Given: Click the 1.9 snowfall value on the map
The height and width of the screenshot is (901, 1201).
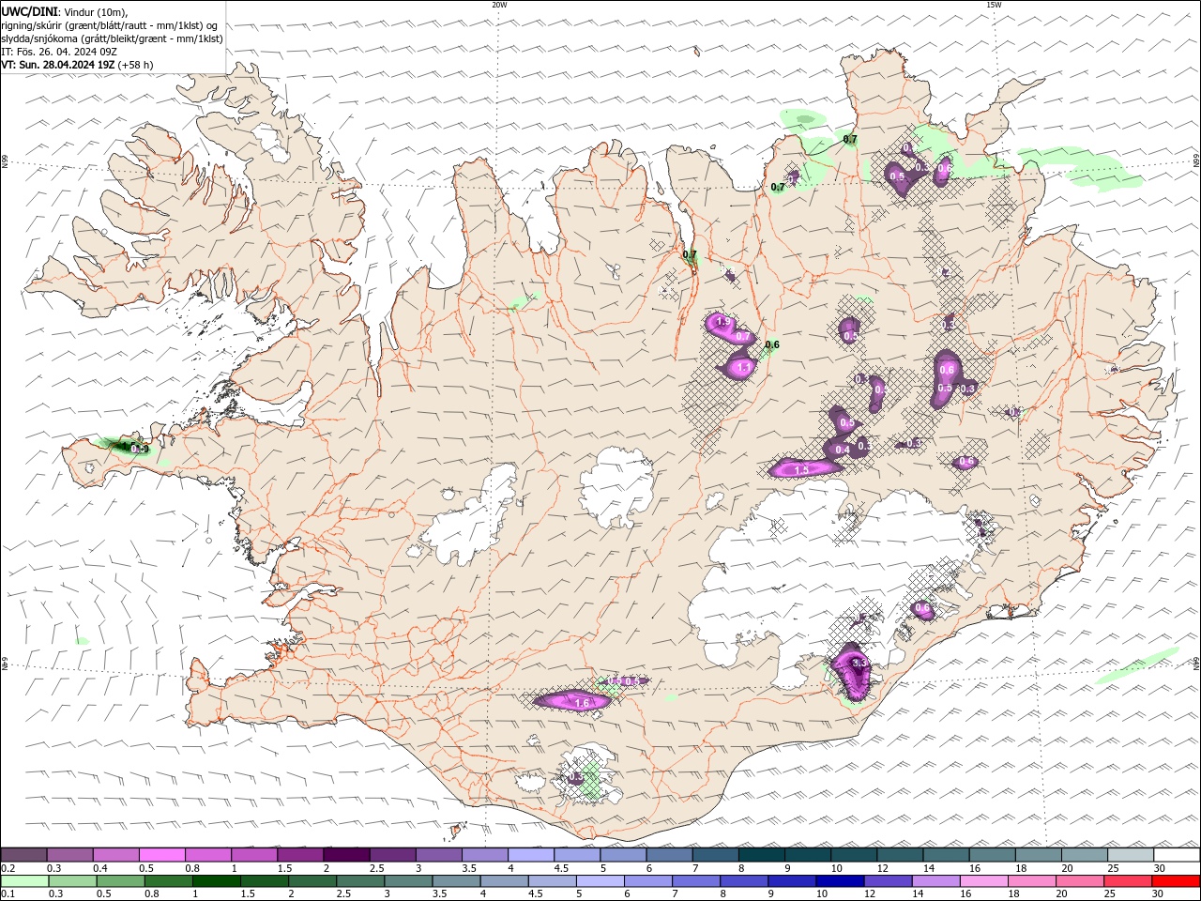Looking at the screenshot, I should point(722,322).
